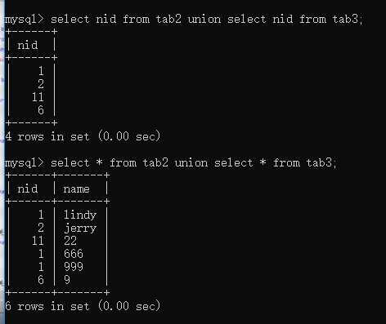Click tab2 in the second query
Viewport: 386px width, 324px height.
click(x=155, y=162)
